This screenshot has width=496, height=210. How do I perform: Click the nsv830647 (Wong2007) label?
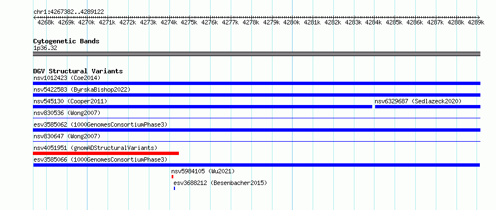coord(67,136)
